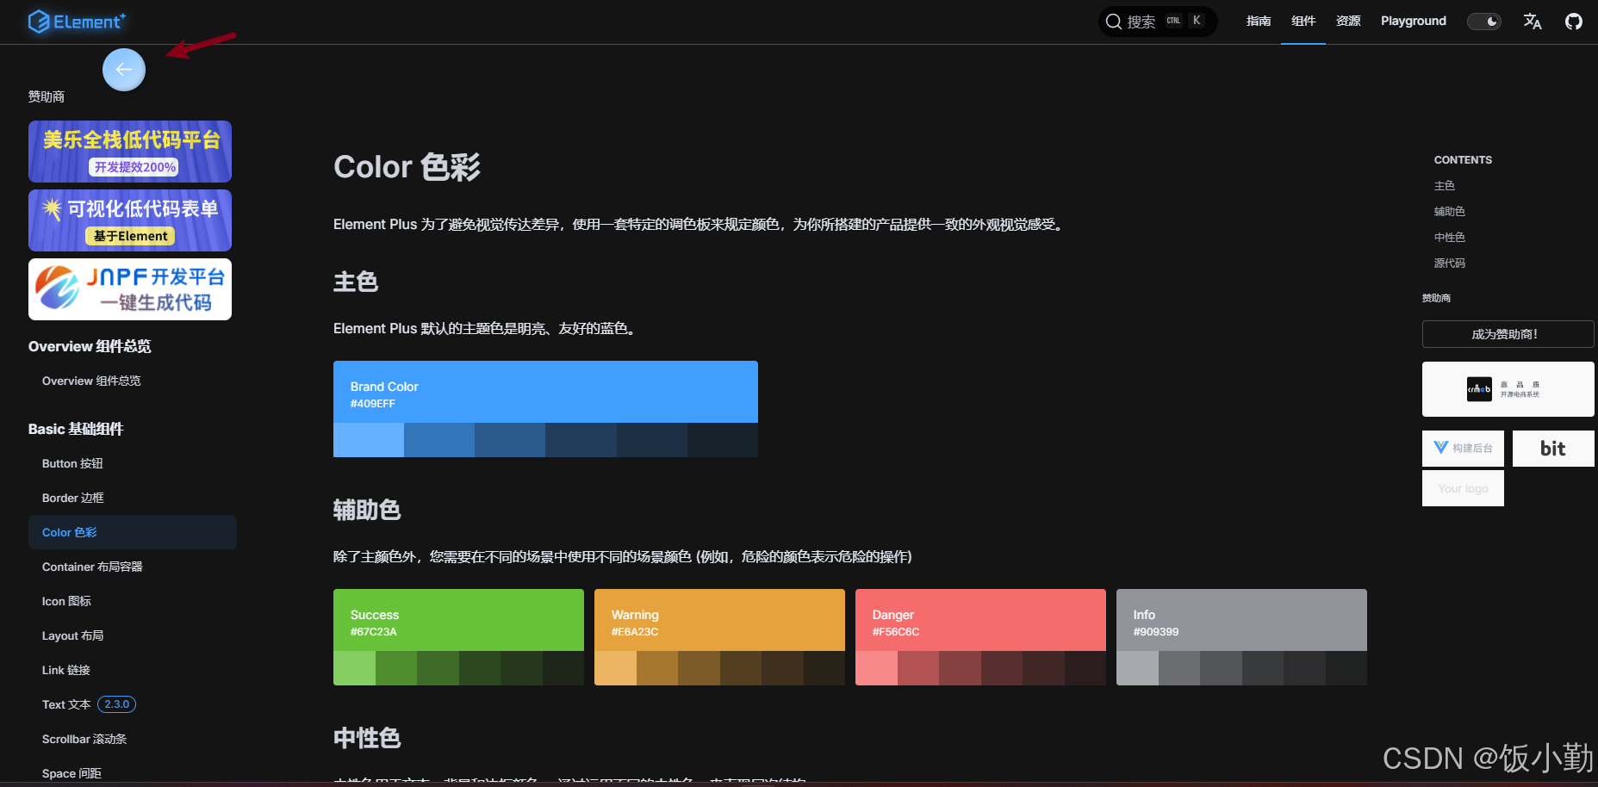Screen dimensions: 1598x787
Task: Select the Color 色彩 sidebar item
Action: coord(69,532)
